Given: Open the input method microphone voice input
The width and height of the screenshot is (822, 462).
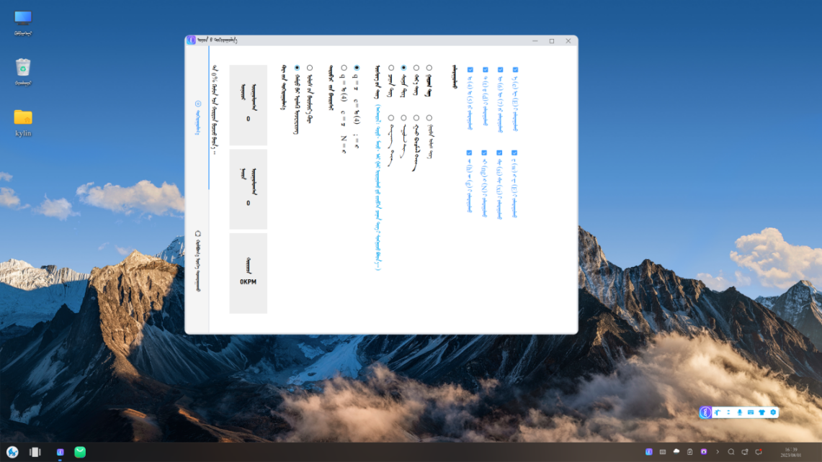Looking at the screenshot, I should pos(739,412).
